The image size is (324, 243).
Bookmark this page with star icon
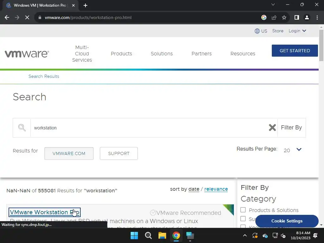284,18
